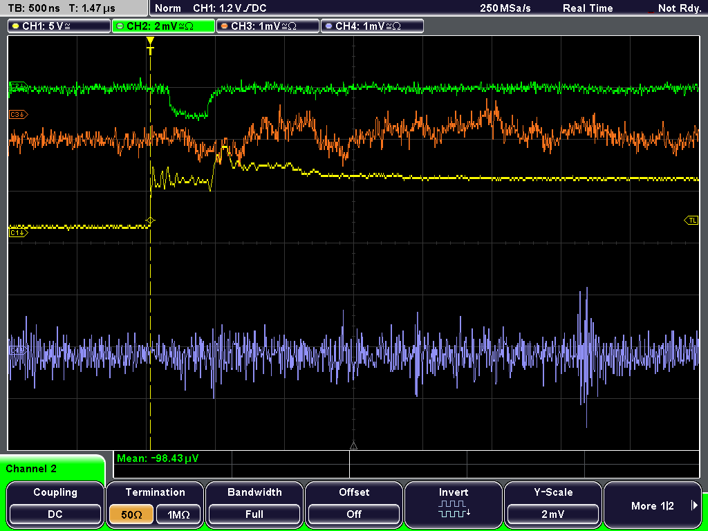
Task: Select the CH2: 2 mV channel tab
Action: (x=163, y=26)
